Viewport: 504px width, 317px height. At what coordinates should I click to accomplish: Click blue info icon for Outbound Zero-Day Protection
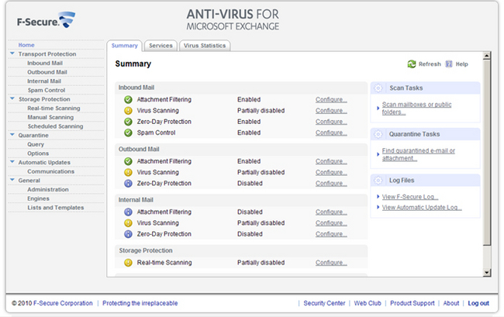pos(128,184)
